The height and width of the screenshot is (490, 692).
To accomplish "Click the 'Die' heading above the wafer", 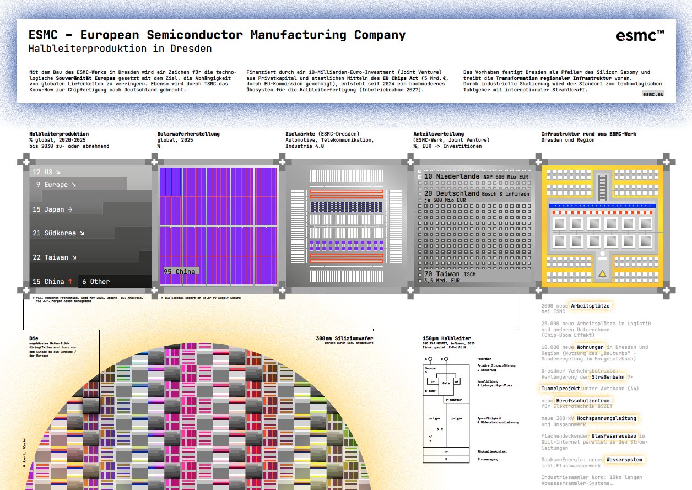I will pyautogui.click(x=34, y=338).
